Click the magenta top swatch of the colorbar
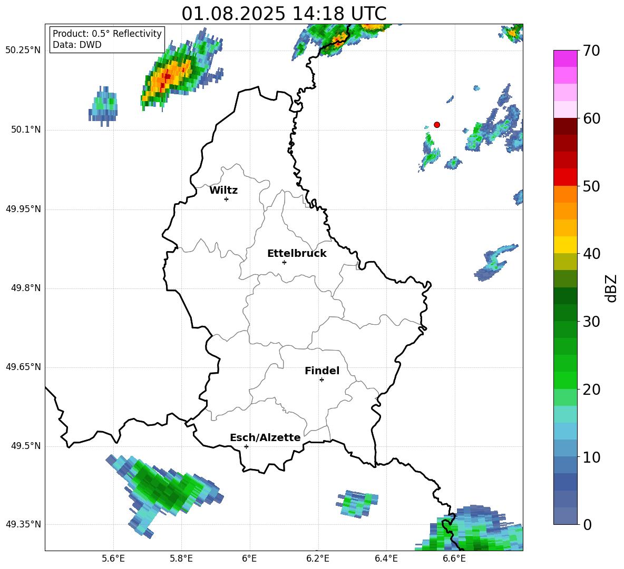 (565, 58)
